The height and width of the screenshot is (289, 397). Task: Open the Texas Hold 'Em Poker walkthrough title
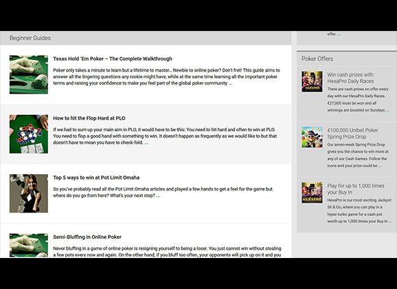coord(113,59)
